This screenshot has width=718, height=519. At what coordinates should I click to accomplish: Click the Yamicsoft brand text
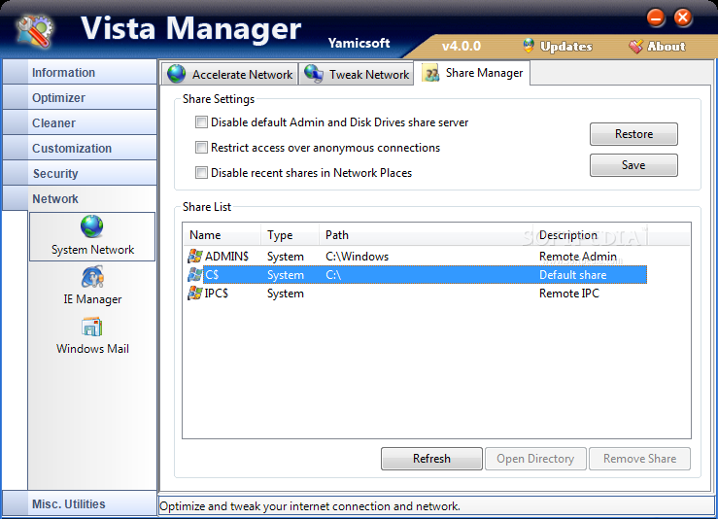pyautogui.click(x=359, y=43)
